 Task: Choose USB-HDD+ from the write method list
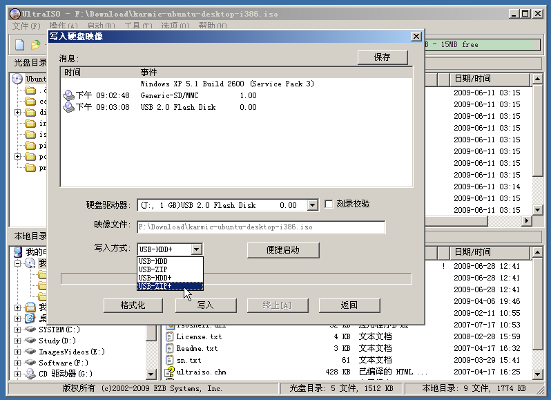click(x=170, y=278)
